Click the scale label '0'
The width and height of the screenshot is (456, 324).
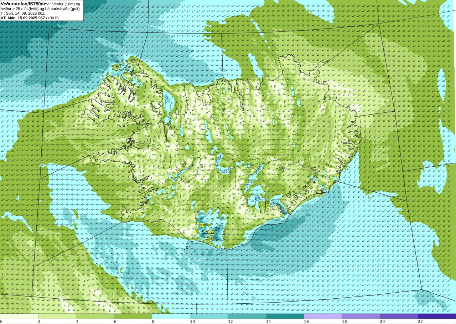(1, 322)
